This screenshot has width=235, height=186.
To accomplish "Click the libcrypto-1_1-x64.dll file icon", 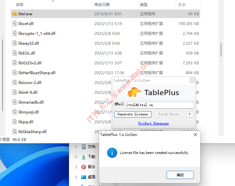I will pyautogui.click(x=15, y=33).
